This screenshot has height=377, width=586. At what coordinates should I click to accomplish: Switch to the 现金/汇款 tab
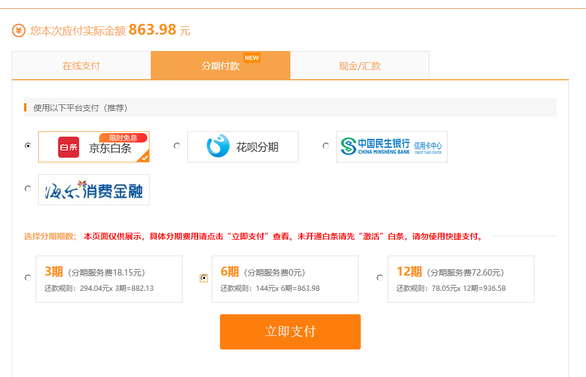pyautogui.click(x=360, y=66)
